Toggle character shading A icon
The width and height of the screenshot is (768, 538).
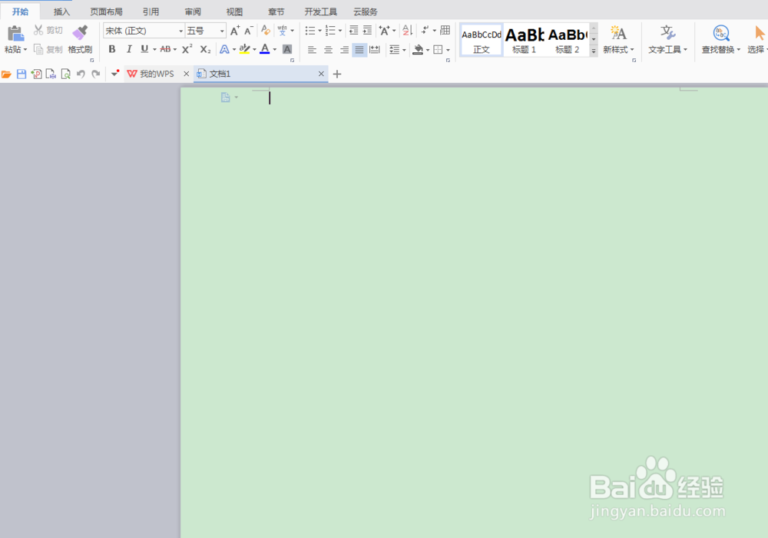point(287,49)
